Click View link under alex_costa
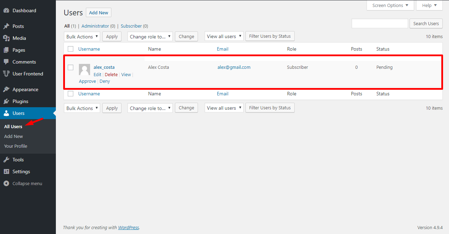Viewport: 449px width, 234px height. click(x=126, y=74)
